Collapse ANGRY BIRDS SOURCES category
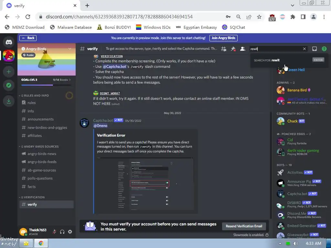The width and height of the screenshot is (331, 248). click(39, 147)
